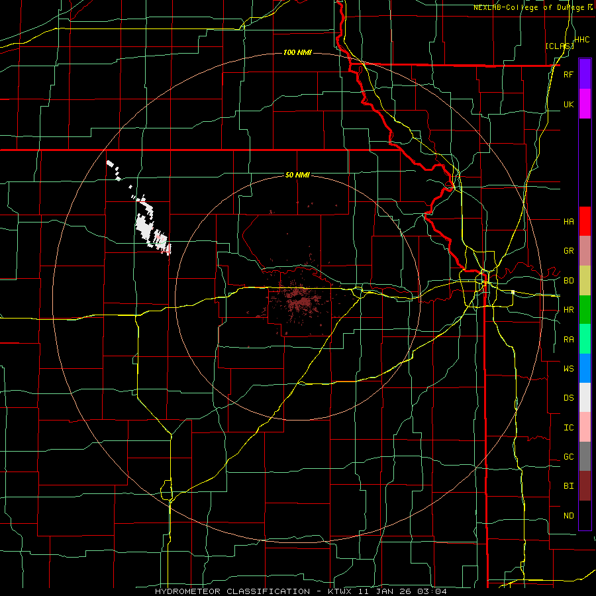
Task: Click the red HA legend swatch
Action: click(585, 221)
